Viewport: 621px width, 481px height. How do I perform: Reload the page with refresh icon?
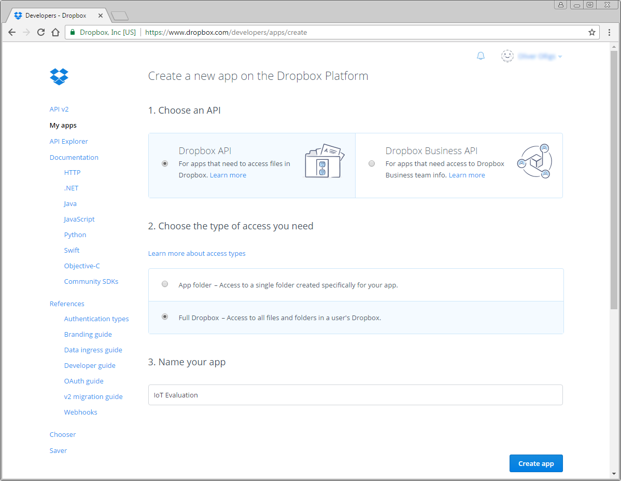[x=41, y=33]
